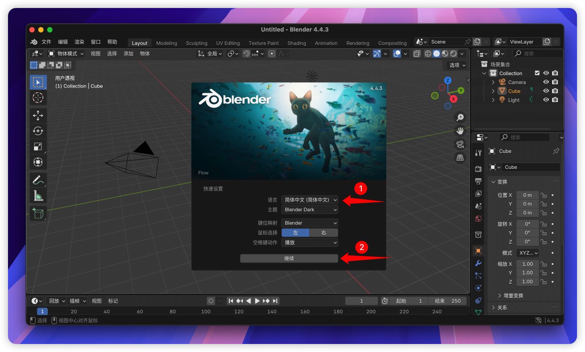Open the Render properties tab
This screenshot has height=352, width=585.
click(478, 169)
